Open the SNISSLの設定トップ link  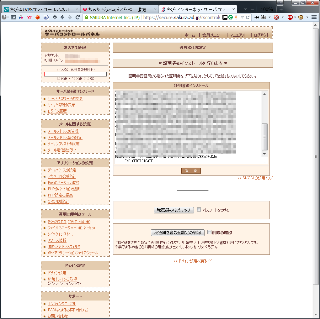(255, 178)
